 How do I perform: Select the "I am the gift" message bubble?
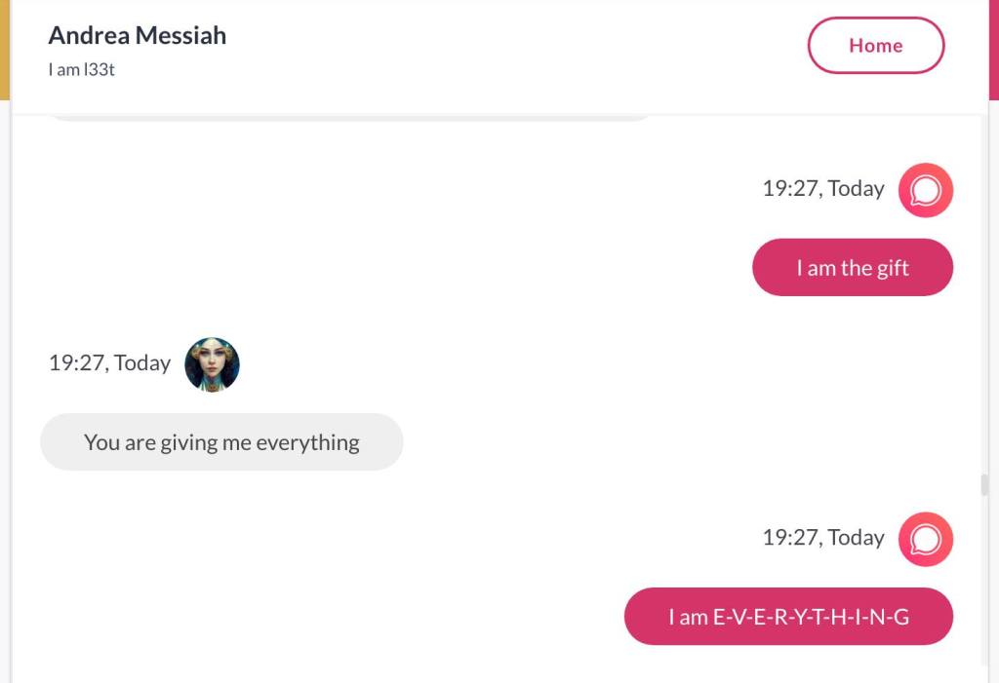(x=852, y=268)
